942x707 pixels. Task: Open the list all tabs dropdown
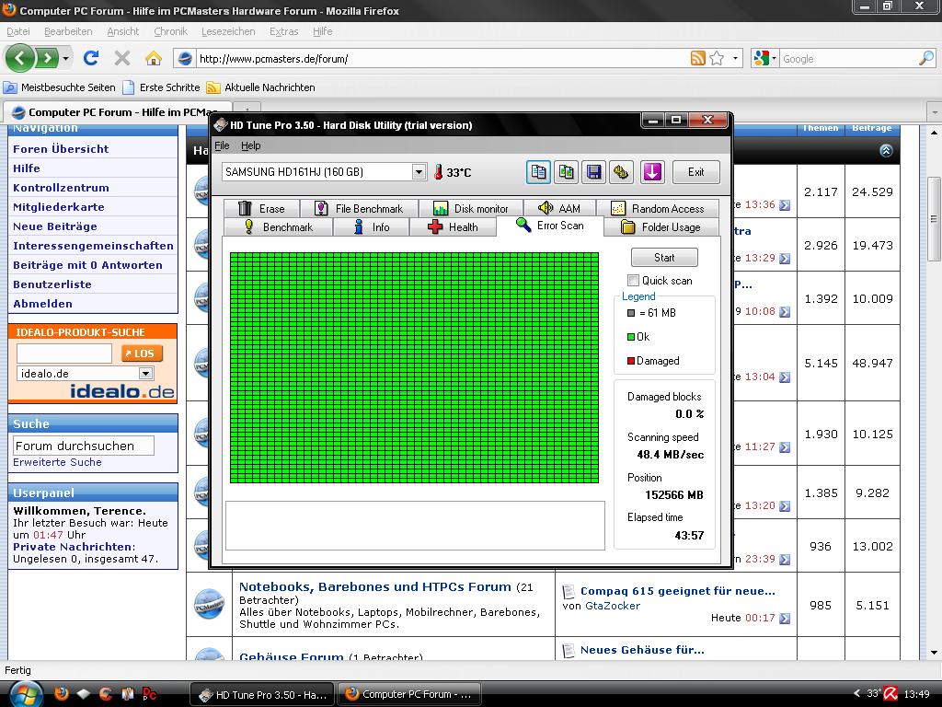pos(935,111)
